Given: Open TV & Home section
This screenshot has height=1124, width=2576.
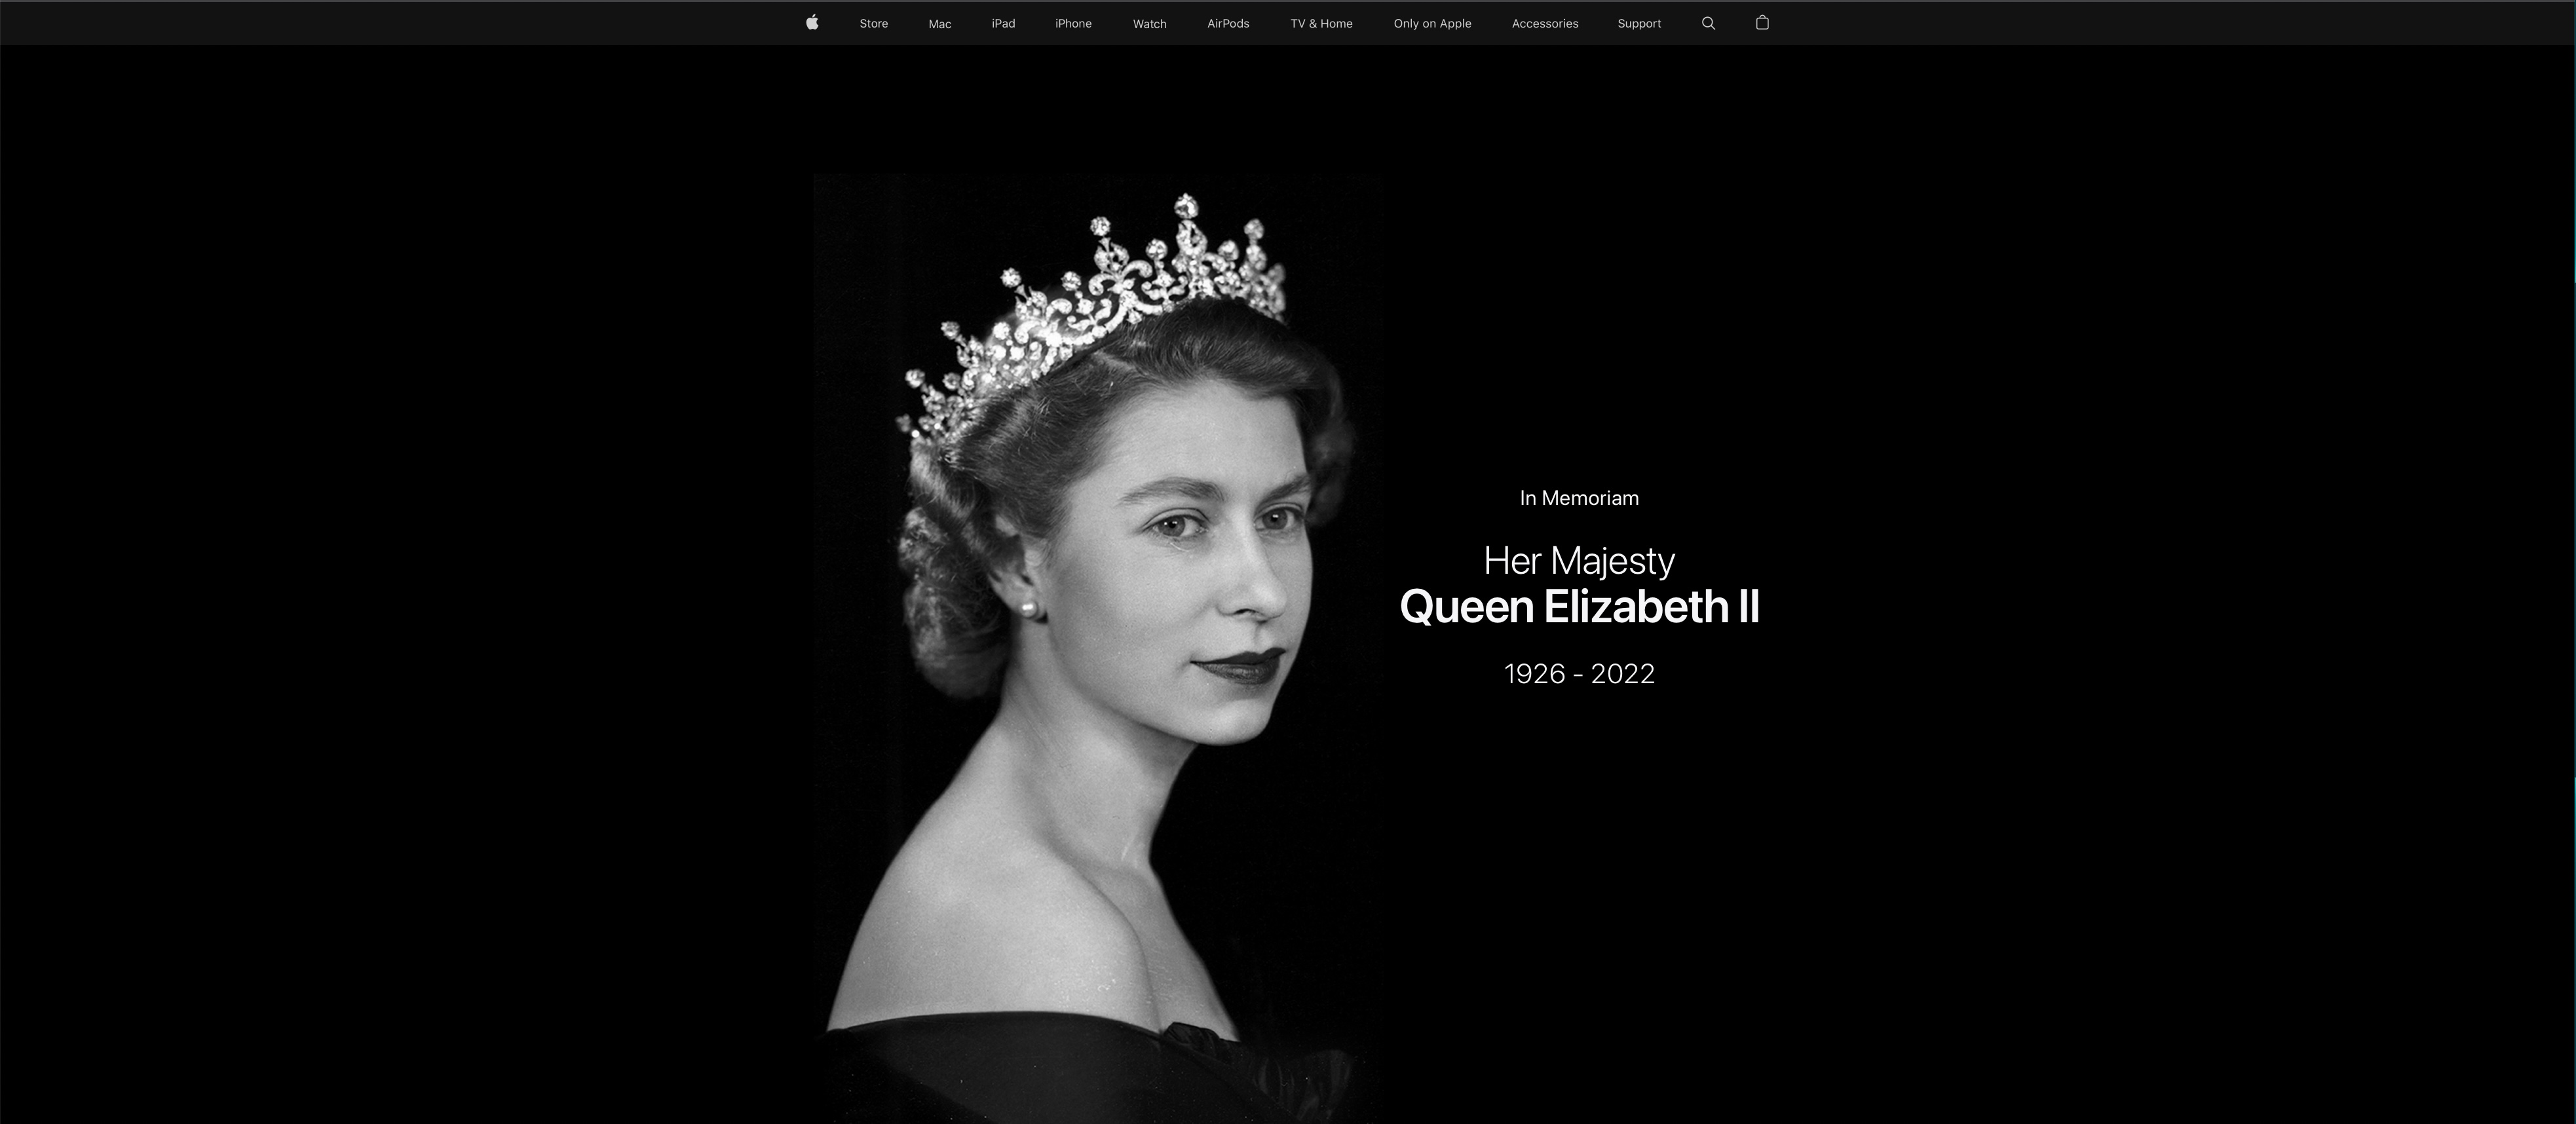Looking at the screenshot, I should (1321, 24).
